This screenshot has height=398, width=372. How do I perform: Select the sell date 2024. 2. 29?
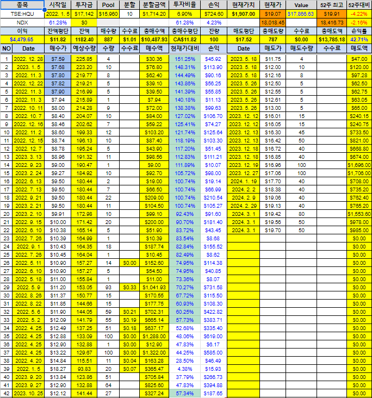(244, 206)
